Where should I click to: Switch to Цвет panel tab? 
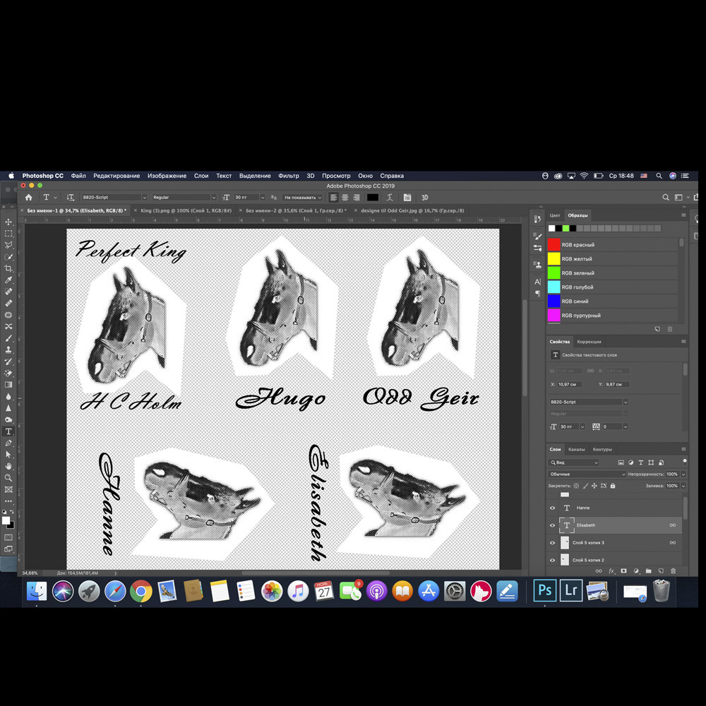[x=555, y=215]
